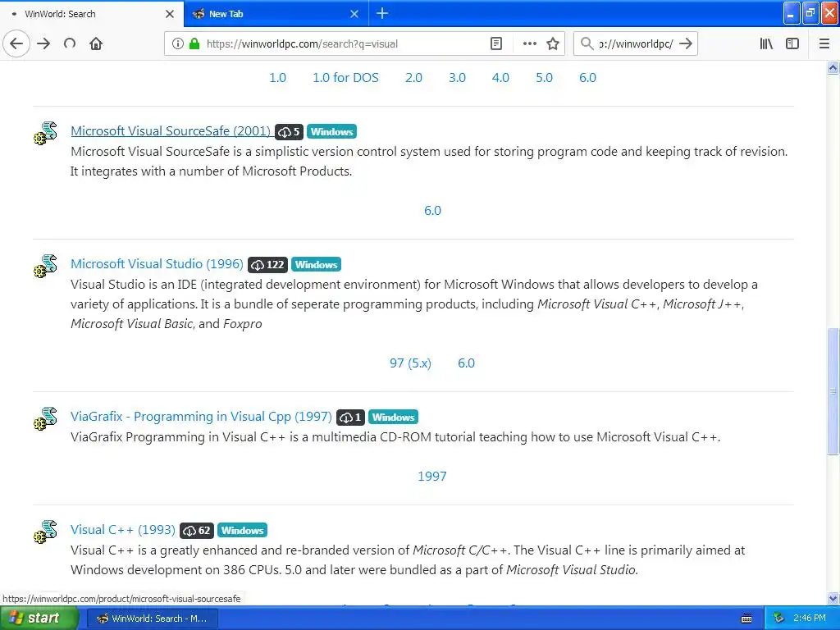Image resolution: width=840 pixels, height=630 pixels.
Task: Click Windows tag on Visual C++ entry
Action: (242, 531)
